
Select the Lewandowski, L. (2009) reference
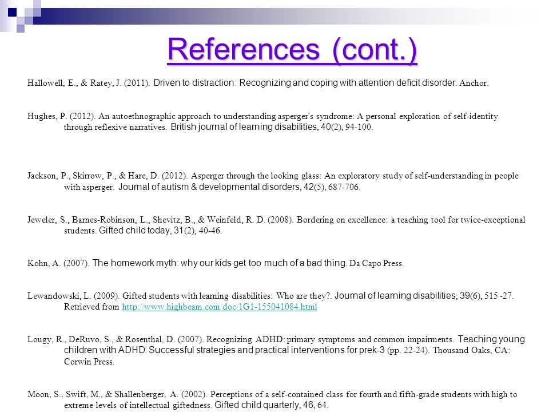(270, 302)
